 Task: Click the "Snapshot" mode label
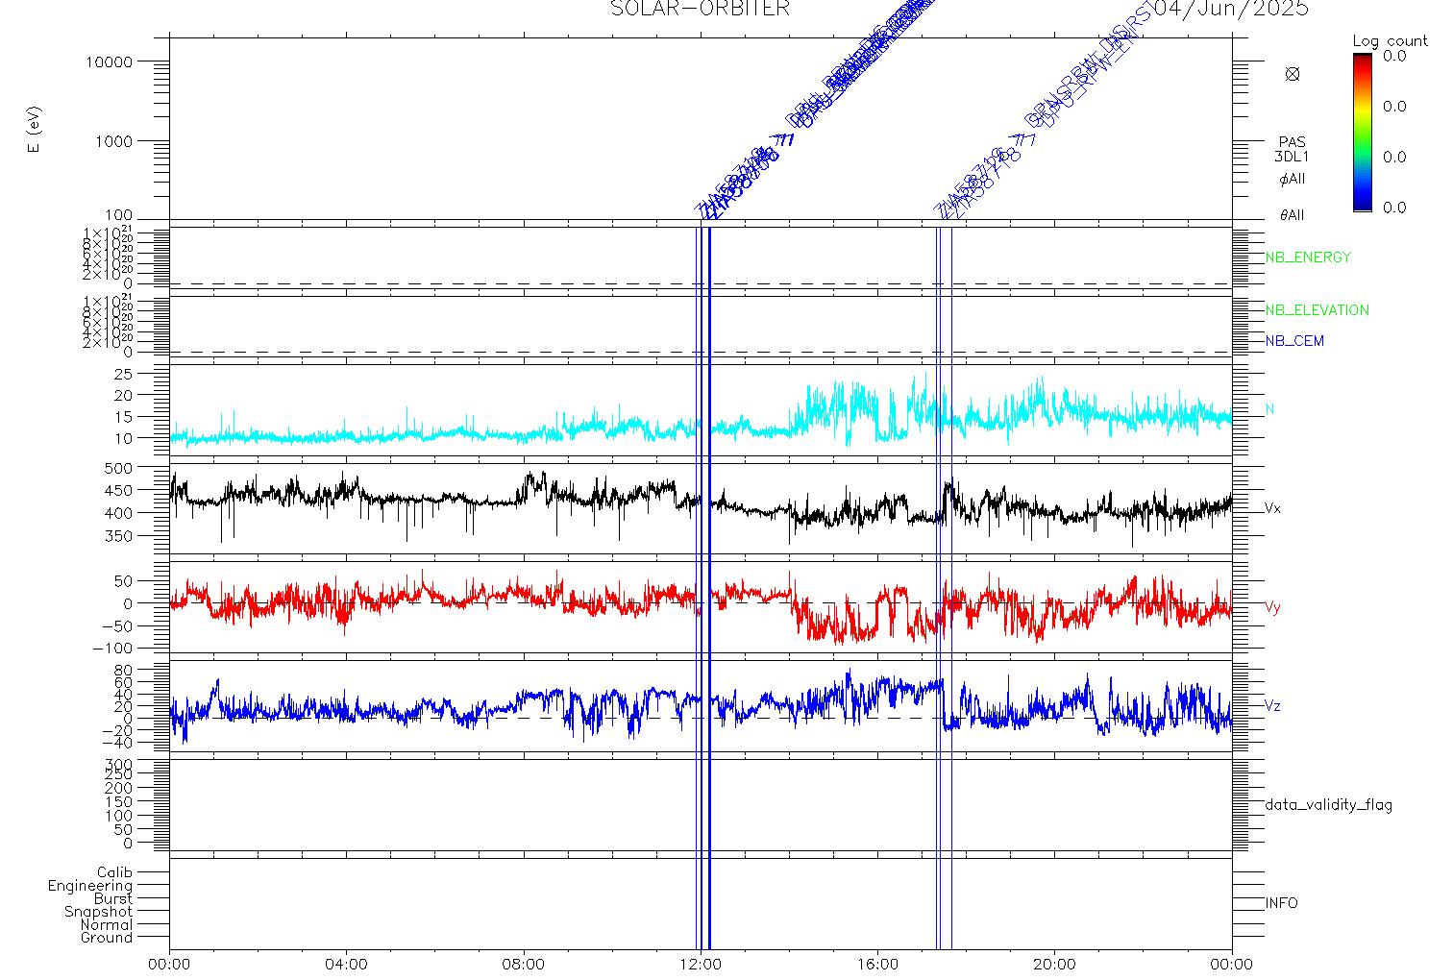pyautogui.click(x=99, y=912)
